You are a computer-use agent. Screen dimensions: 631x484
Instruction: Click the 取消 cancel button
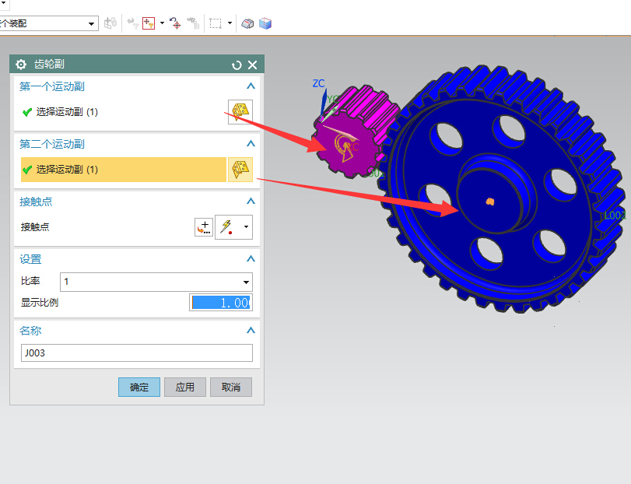click(x=231, y=387)
